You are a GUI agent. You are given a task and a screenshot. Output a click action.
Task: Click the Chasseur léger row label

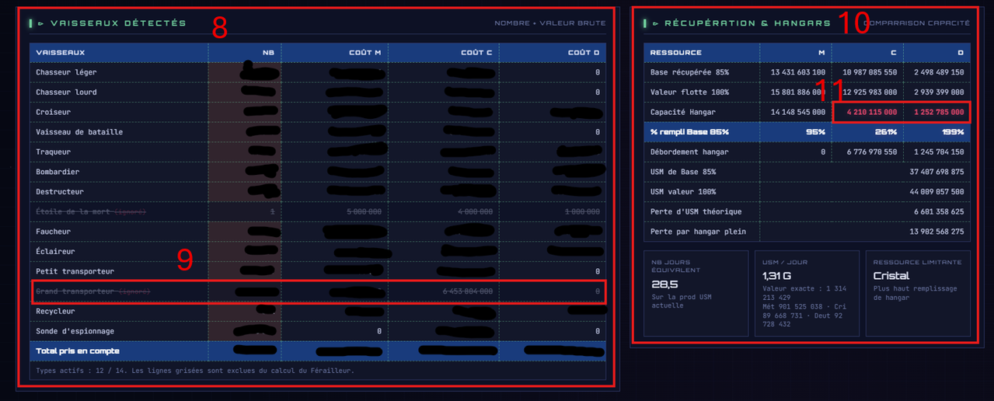66,72
